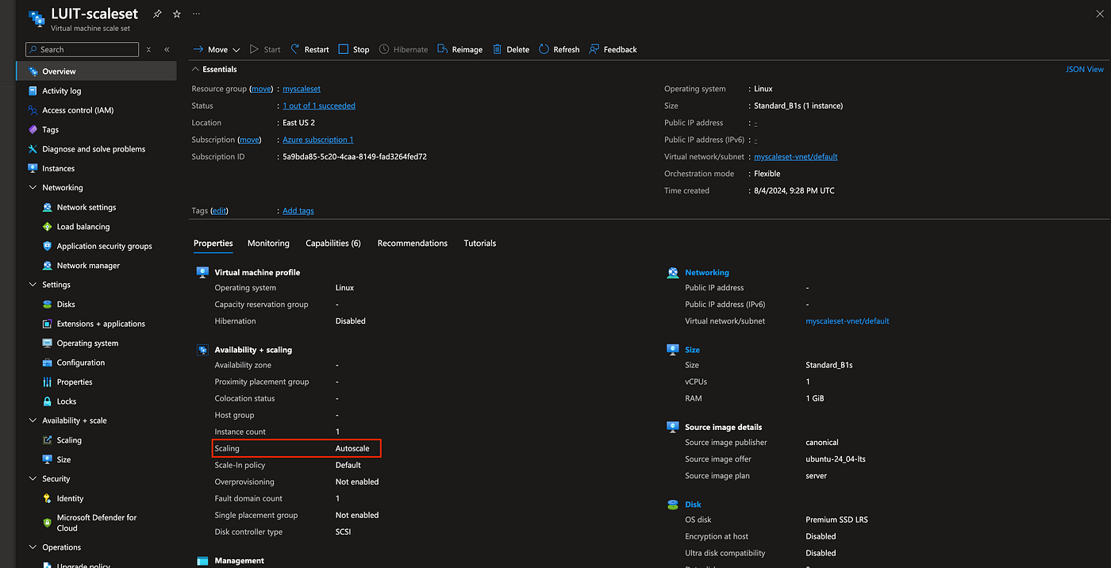The height and width of the screenshot is (568, 1111).
Task: Open Azure subscription 1 link
Action: 318,140
